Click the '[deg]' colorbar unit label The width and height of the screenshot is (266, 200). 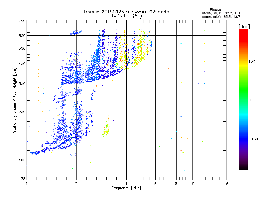(x=244, y=27)
